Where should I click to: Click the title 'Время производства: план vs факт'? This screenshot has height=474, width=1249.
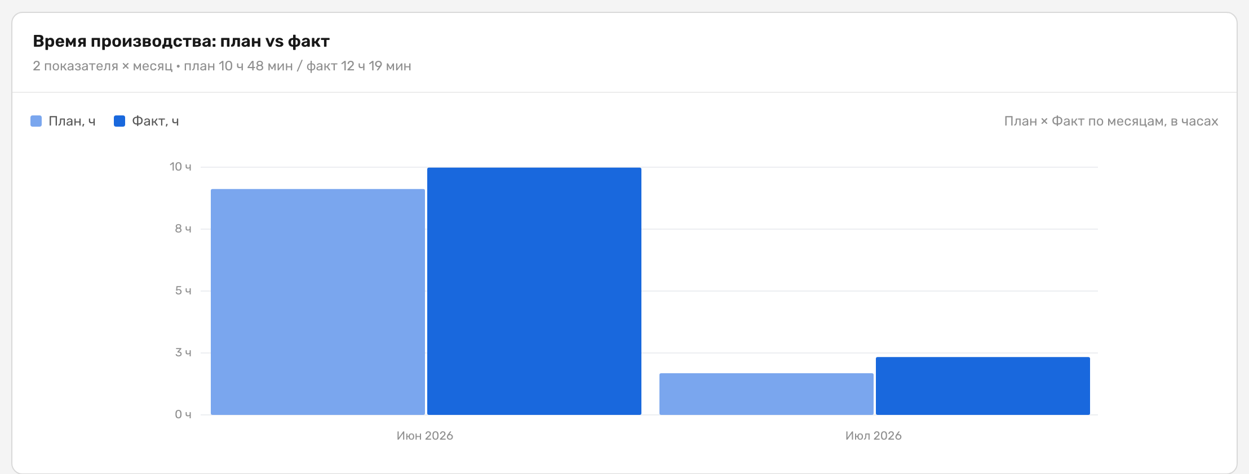click(181, 41)
